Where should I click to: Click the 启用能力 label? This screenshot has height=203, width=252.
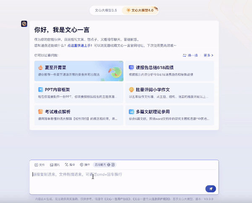(x=100, y=165)
